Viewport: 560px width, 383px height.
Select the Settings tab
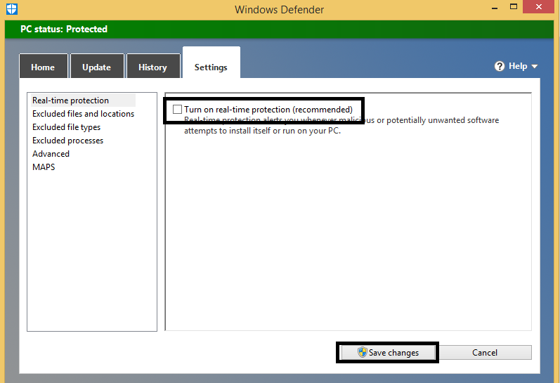pos(211,63)
